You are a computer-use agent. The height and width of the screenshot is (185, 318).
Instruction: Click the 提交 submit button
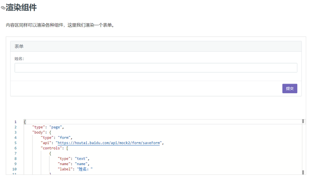coord(289,88)
